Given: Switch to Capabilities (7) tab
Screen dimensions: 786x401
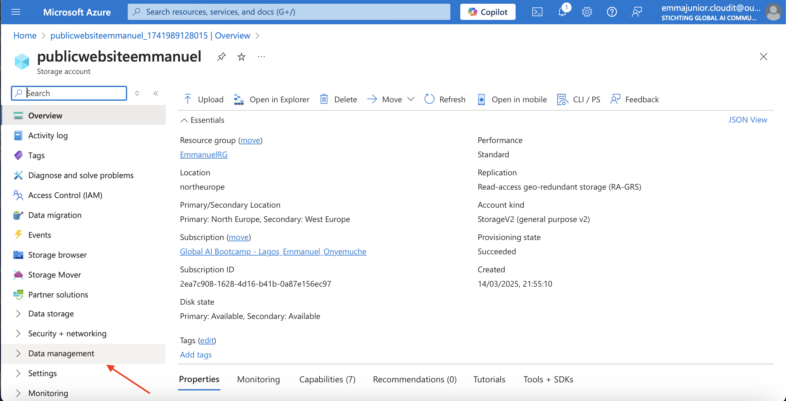Looking at the screenshot, I should (x=327, y=380).
